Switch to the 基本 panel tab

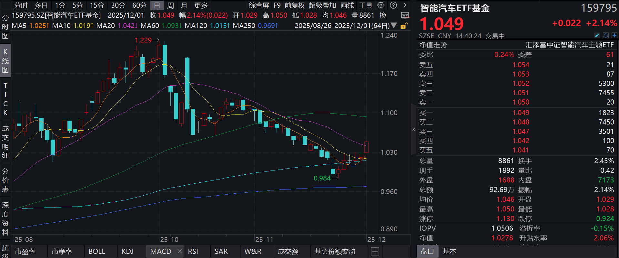click(449, 251)
